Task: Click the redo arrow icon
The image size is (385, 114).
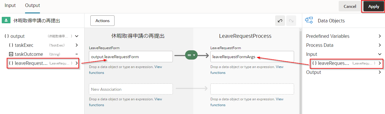Action: [x=291, y=21]
